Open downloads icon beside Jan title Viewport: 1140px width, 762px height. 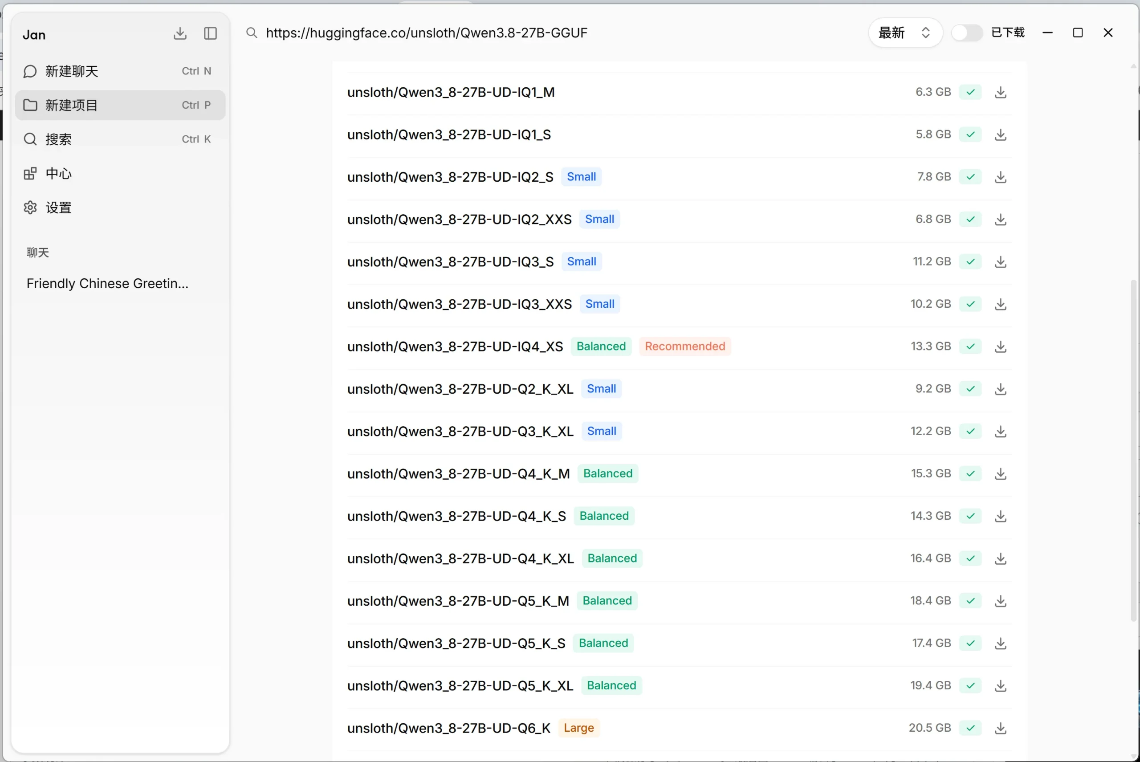[x=180, y=33]
